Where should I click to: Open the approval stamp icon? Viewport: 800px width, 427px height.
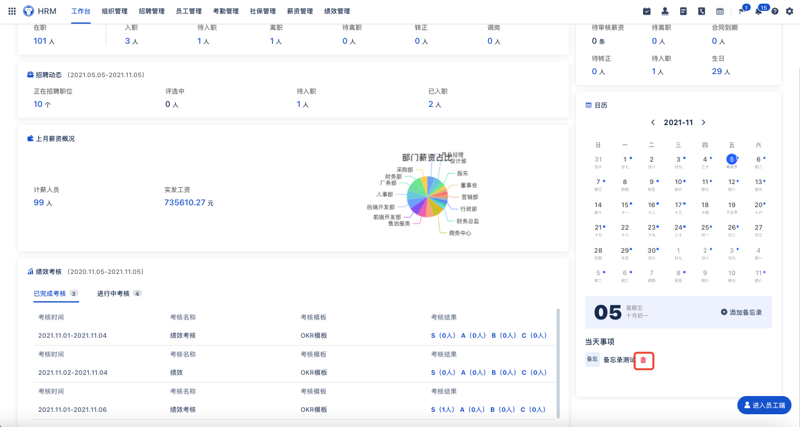[665, 11]
